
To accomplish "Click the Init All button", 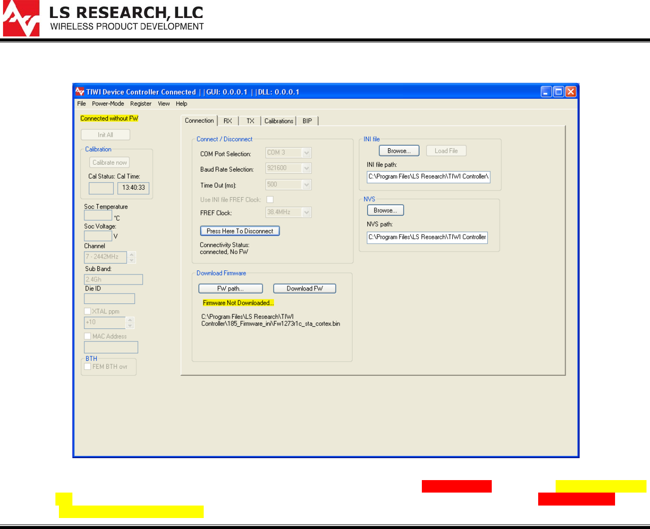I will pos(105,135).
